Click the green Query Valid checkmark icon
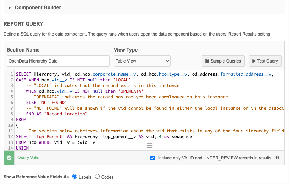Image resolution: width=289 pixels, height=184 pixels. (9, 158)
